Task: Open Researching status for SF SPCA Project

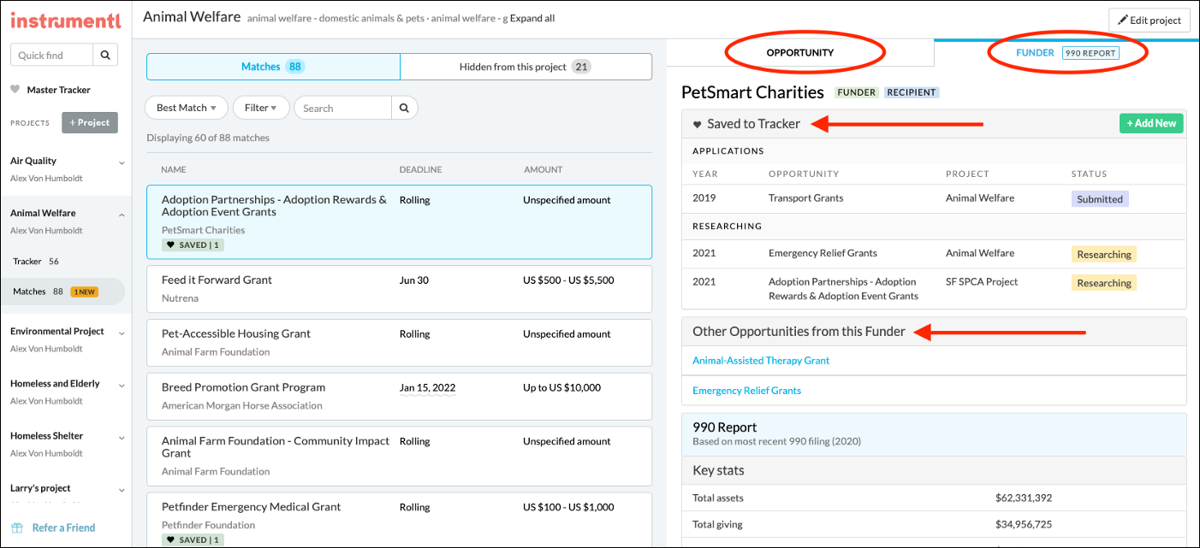Action: [1103, 283]
